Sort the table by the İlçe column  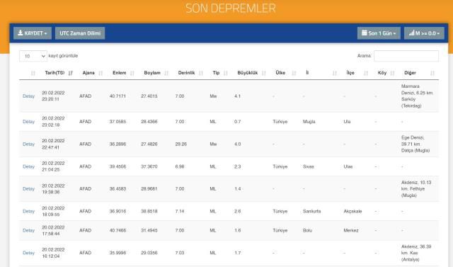pyautogui.click(x=357, y=73)
